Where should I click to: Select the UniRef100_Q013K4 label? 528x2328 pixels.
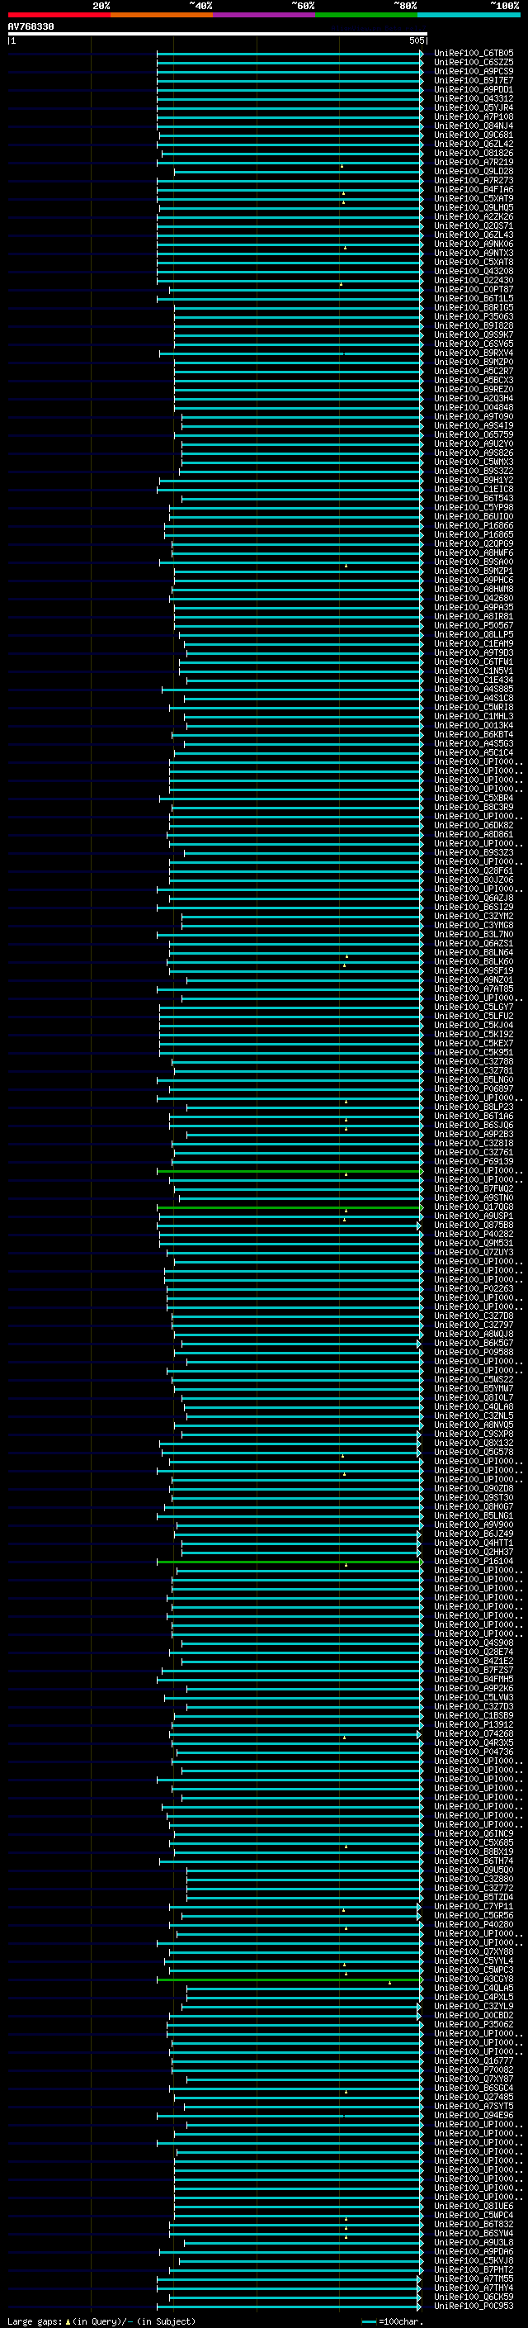click(x=473, y=726)
